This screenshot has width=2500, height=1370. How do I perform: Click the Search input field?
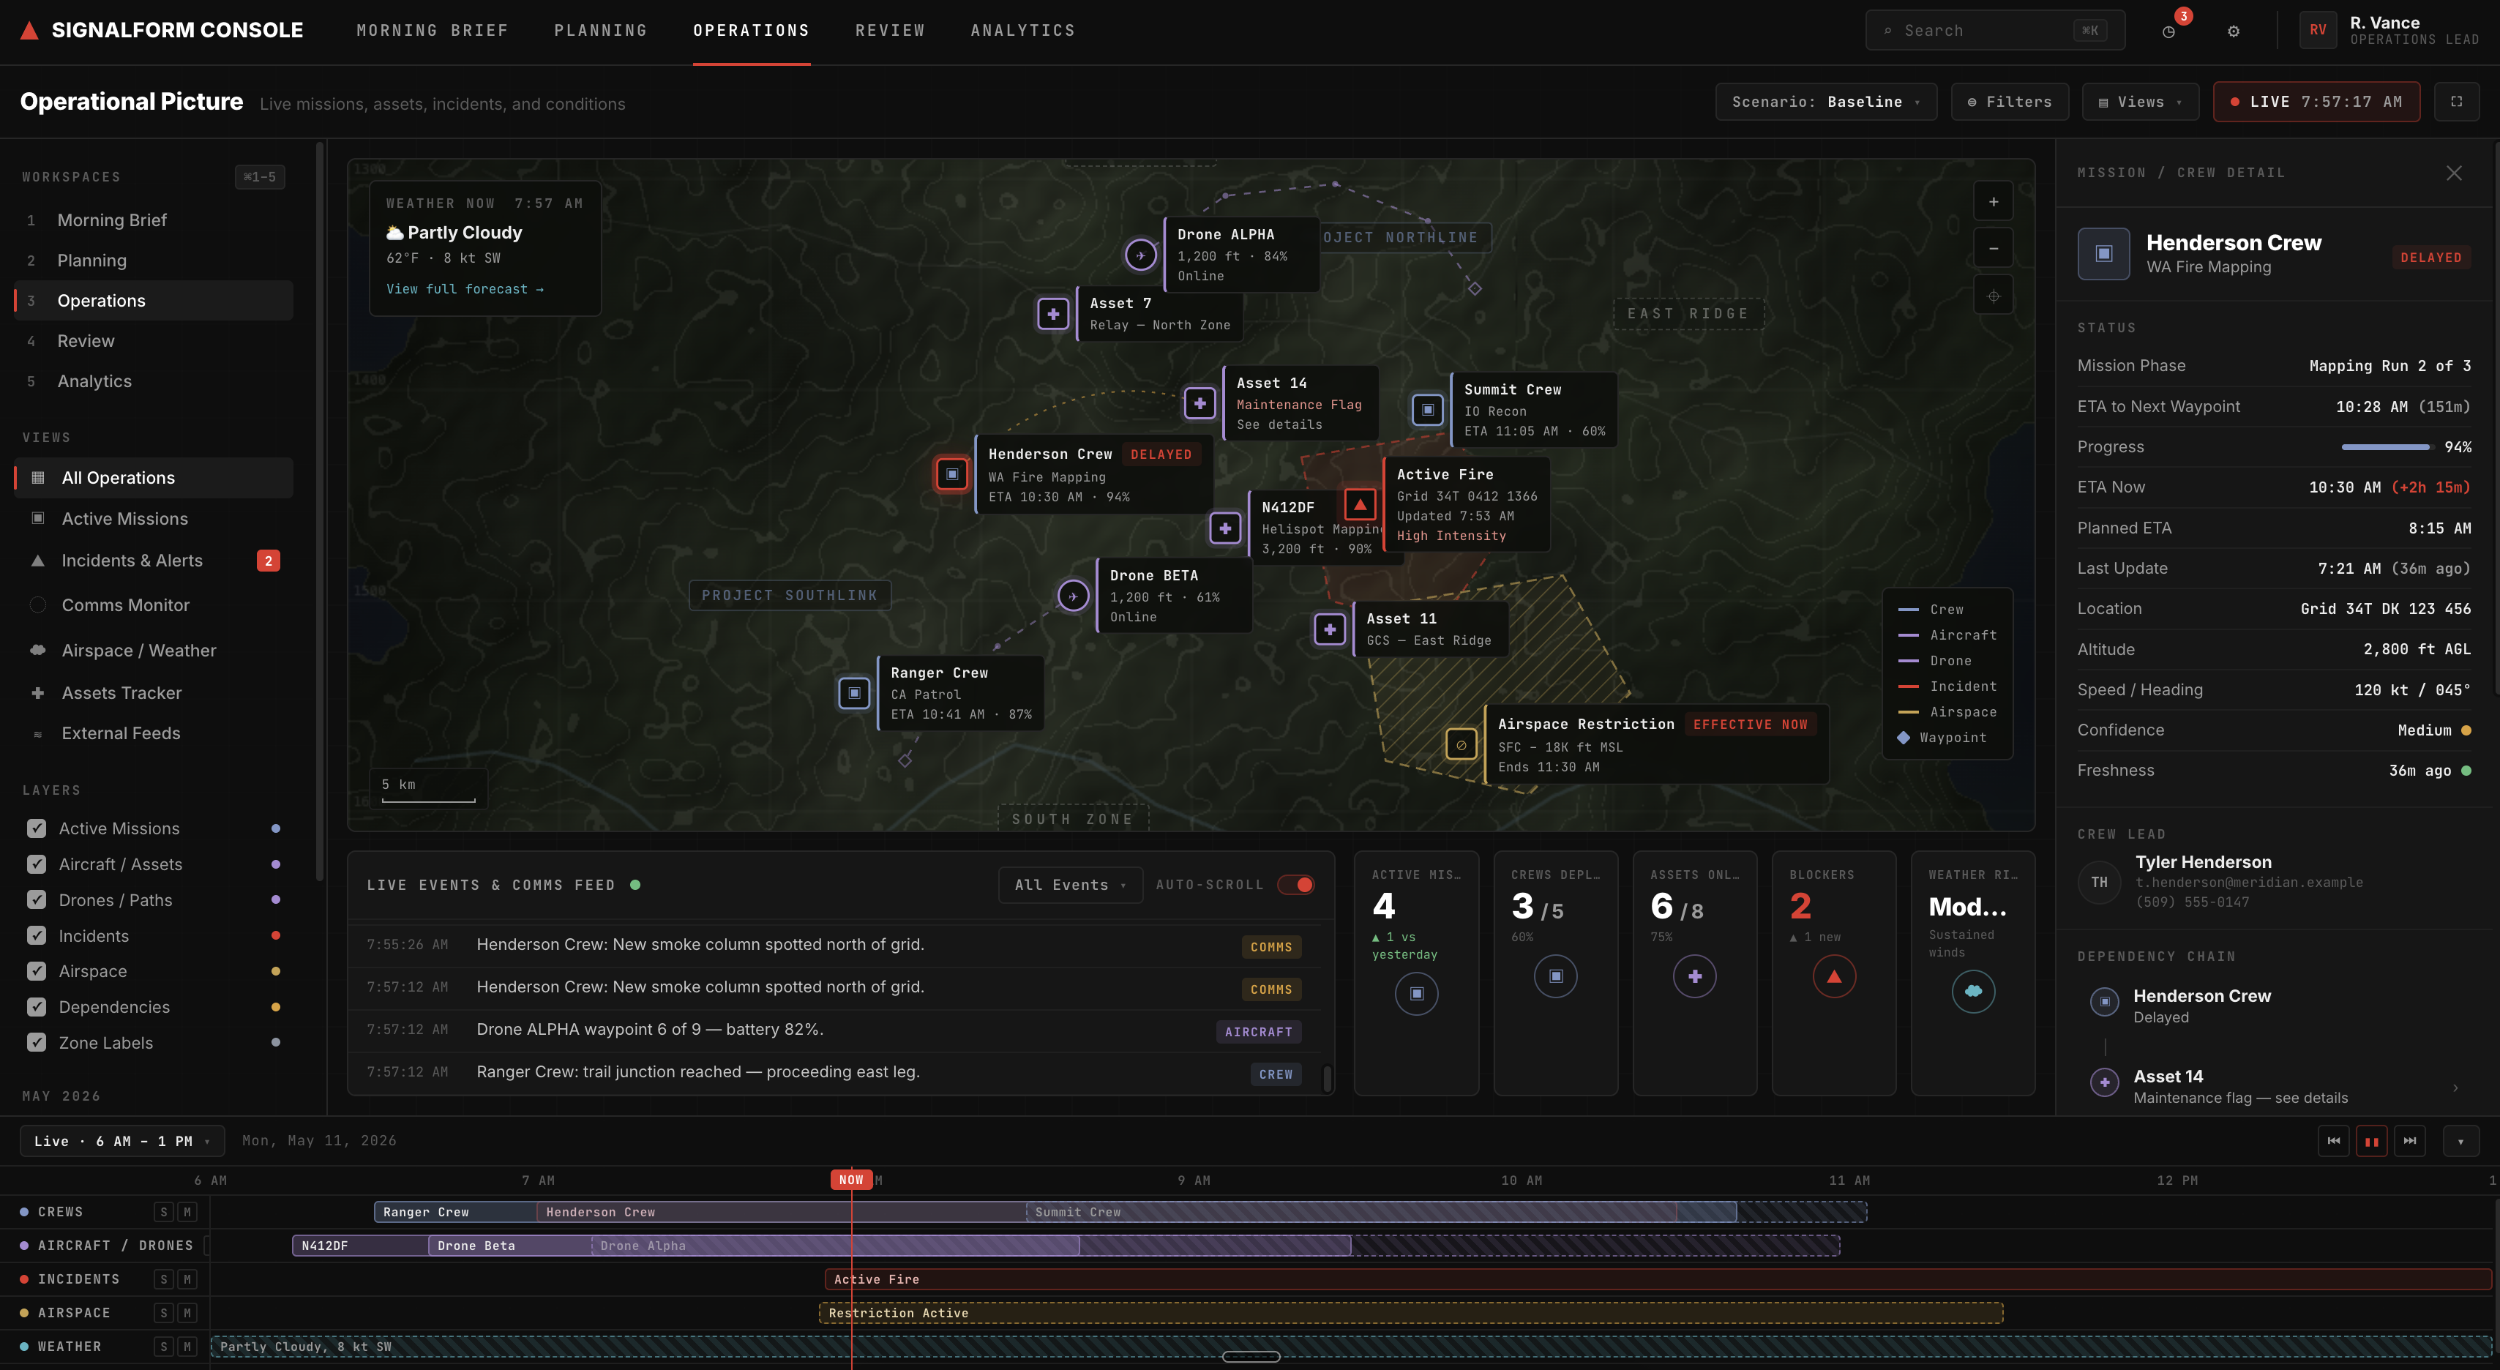click(1994, 31)
